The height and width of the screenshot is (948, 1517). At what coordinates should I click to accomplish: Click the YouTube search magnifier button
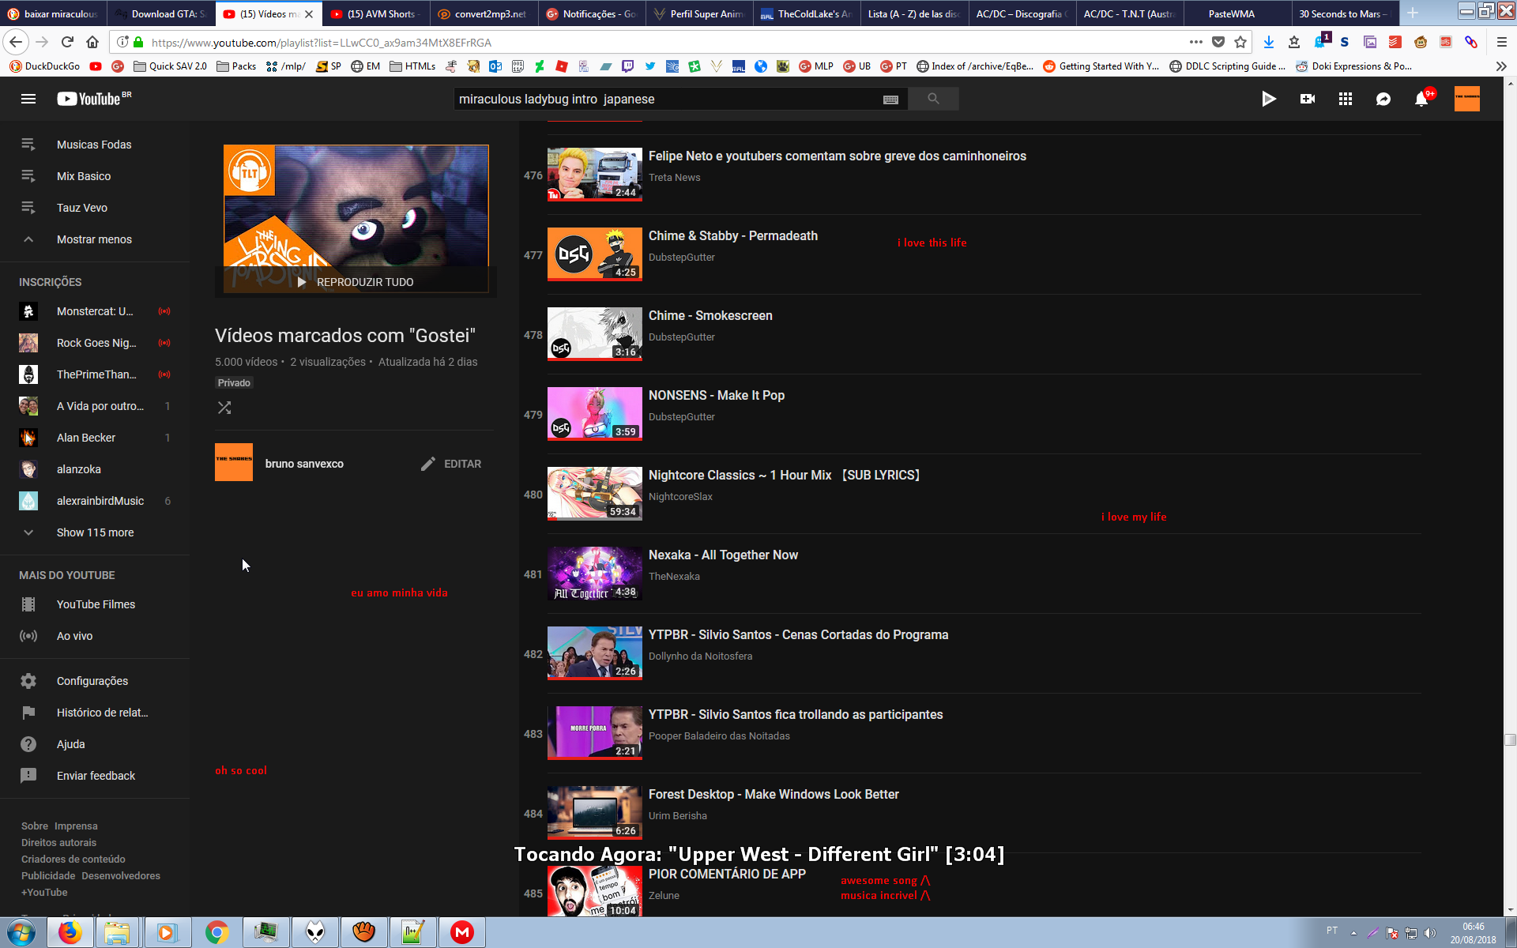933,99
